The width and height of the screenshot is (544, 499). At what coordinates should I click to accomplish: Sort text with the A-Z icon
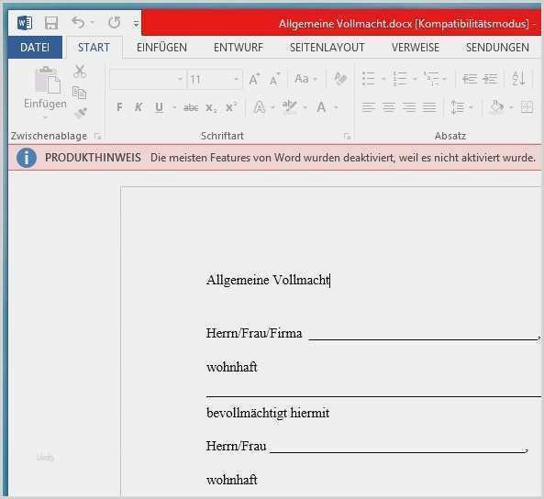click(518, 78)
